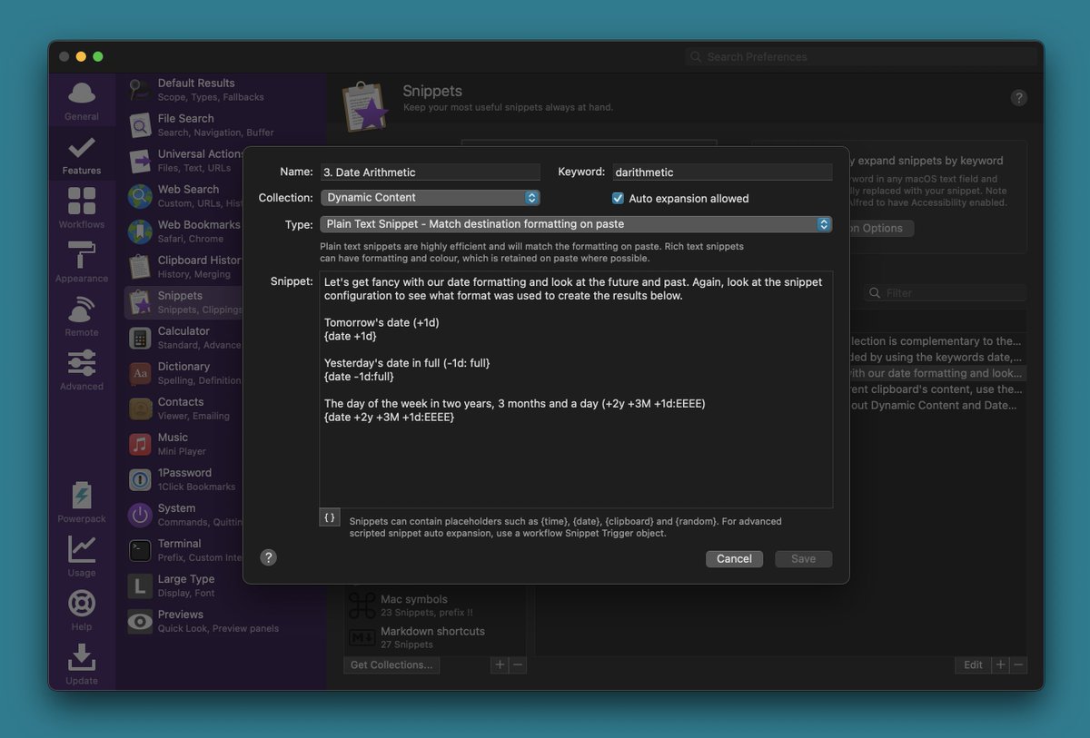The height and width of the screenshot is (738, 1090).
Task: Toggle Auto expansion allowed checkbox
Action: tap(618, 198)
